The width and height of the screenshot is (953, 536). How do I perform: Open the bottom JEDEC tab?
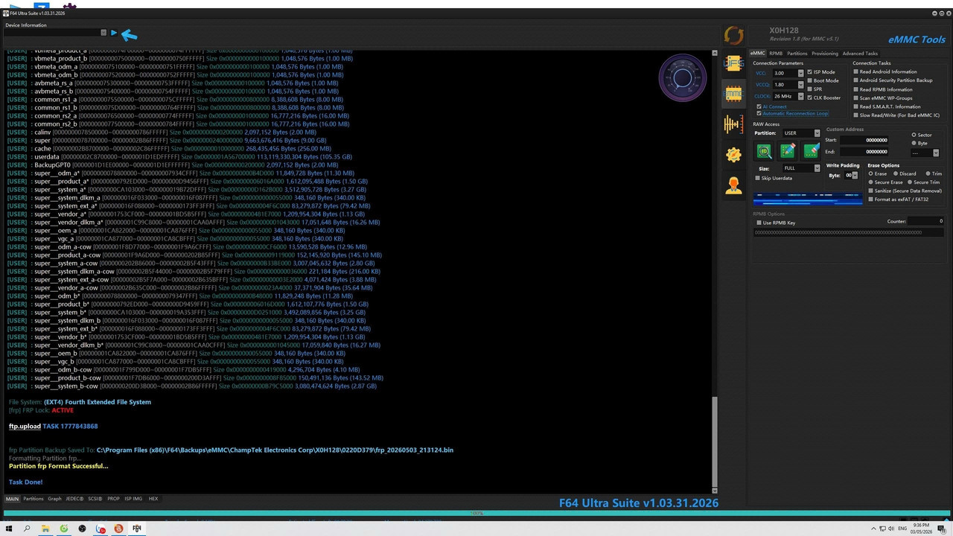click(74, 499)
